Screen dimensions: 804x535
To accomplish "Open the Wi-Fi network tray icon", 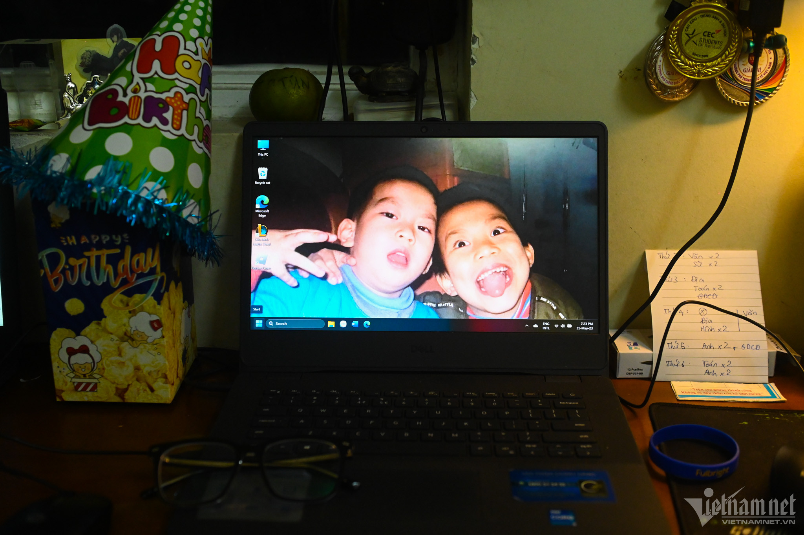I will click(556, 326).
